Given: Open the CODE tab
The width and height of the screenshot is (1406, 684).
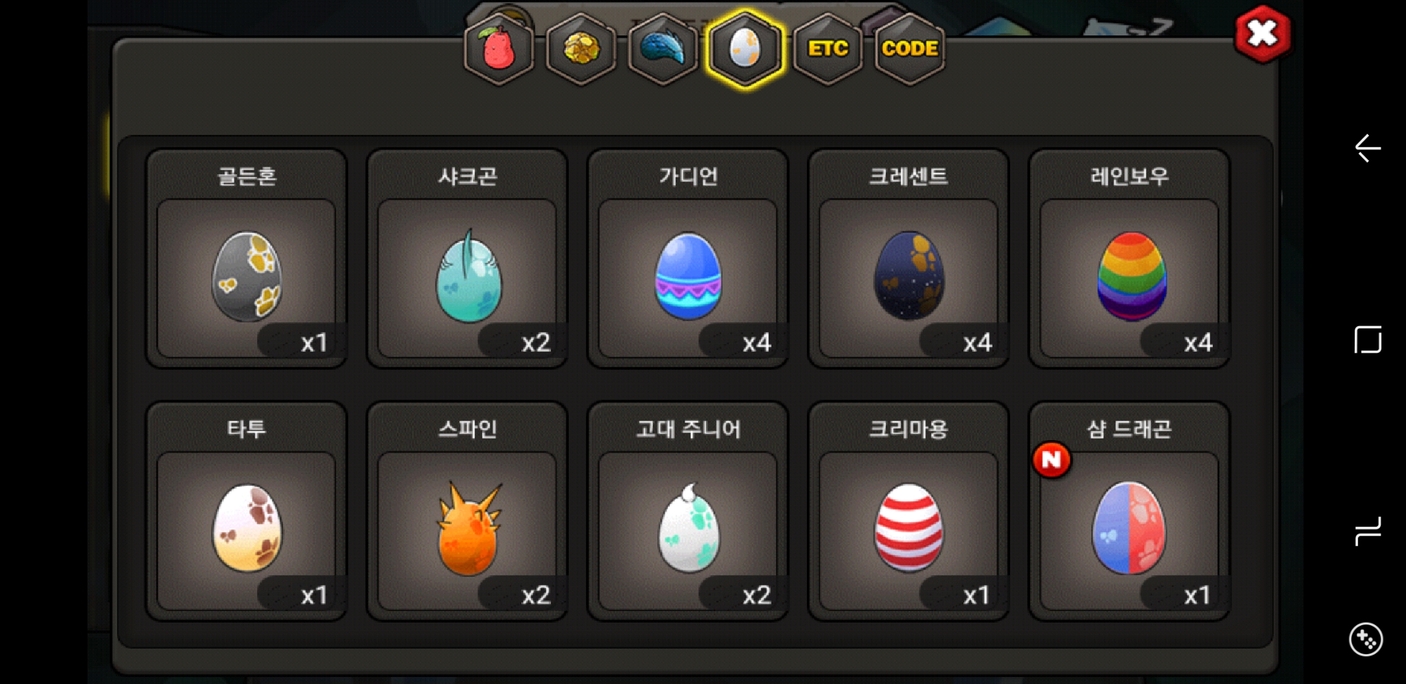Looking at the screenshot, I should pyautogui.click(x=910, y=48).
